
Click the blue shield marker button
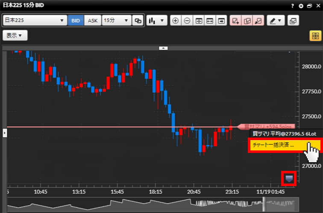tap(289, 178)
